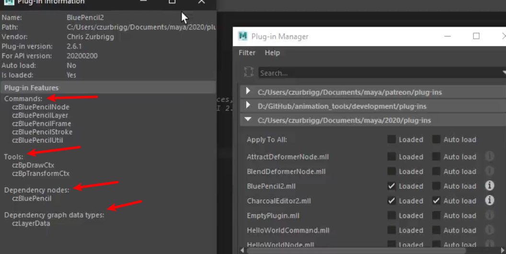The width and height of the screenshot is (506, 254).
Task: Enable Auto load for BluePencil2.mll
Action: click(x=436, y=186)
